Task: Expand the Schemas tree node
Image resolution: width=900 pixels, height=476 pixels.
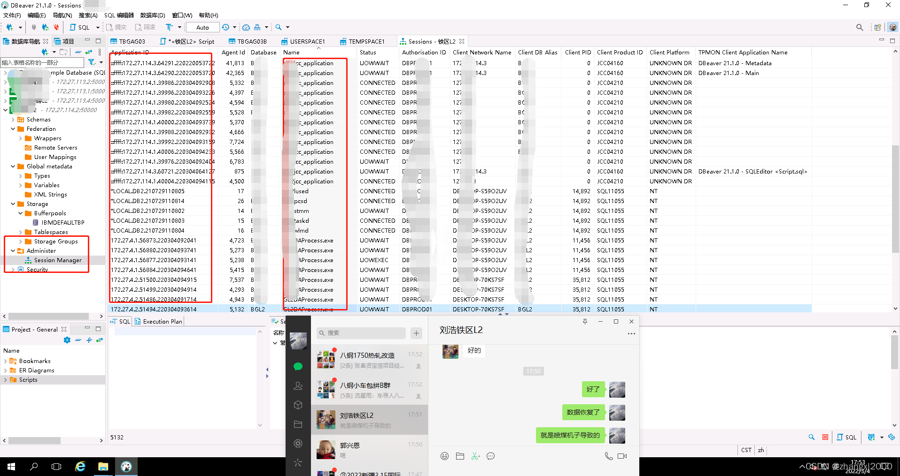Action: click(x=13, y=120)
